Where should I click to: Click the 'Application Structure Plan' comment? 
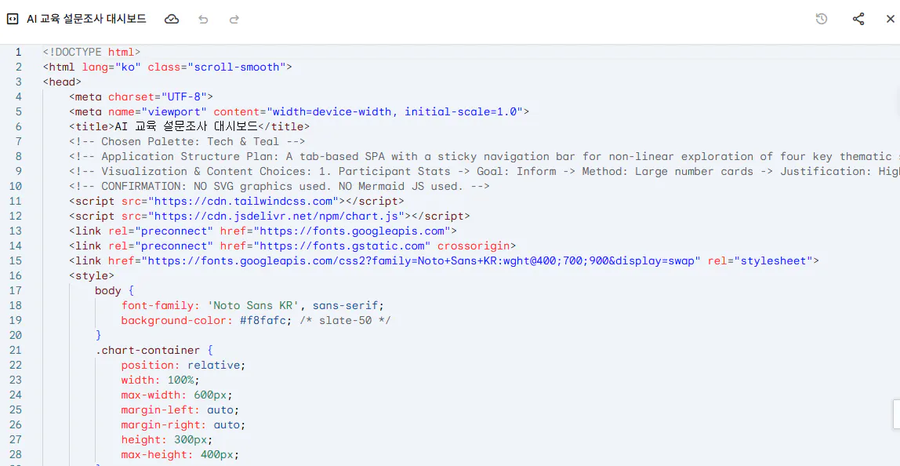pyautogui.click(x=484, y=157)
